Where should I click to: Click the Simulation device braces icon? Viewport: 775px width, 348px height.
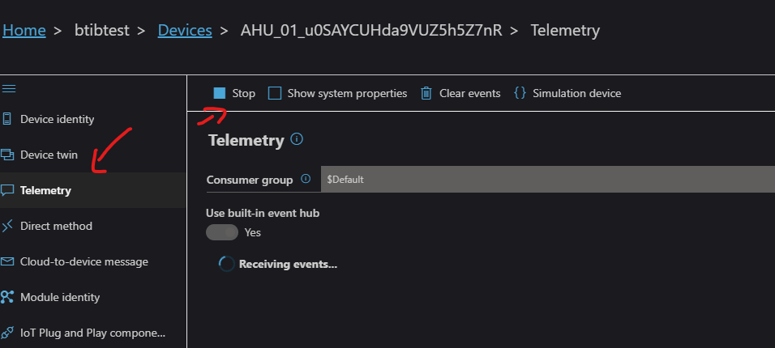(520, 93)
